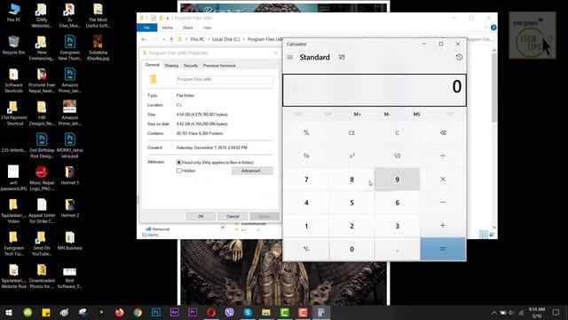
Task: Click This PC in address breadcrumb
Action: pyautogui.click(x=197, y=39)
